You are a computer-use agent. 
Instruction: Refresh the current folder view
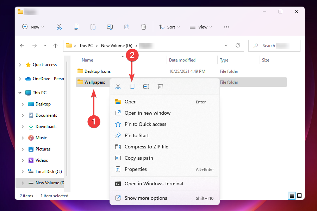tap(238, 46)
